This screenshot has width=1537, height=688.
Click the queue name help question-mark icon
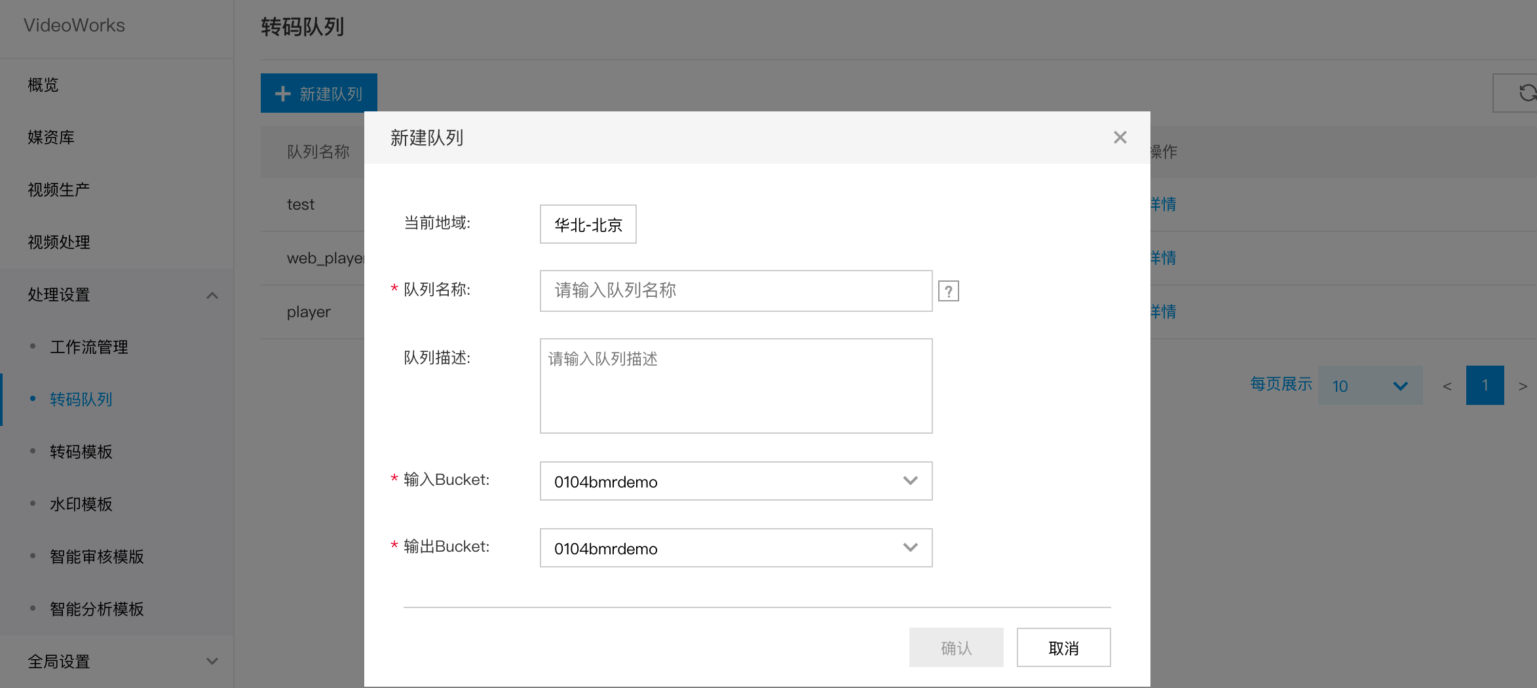point(948,291)
